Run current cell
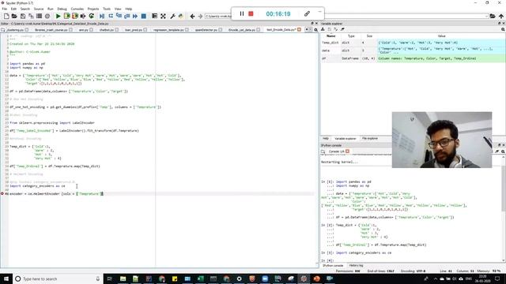This screenshot has height=284, width=506. 66,16
